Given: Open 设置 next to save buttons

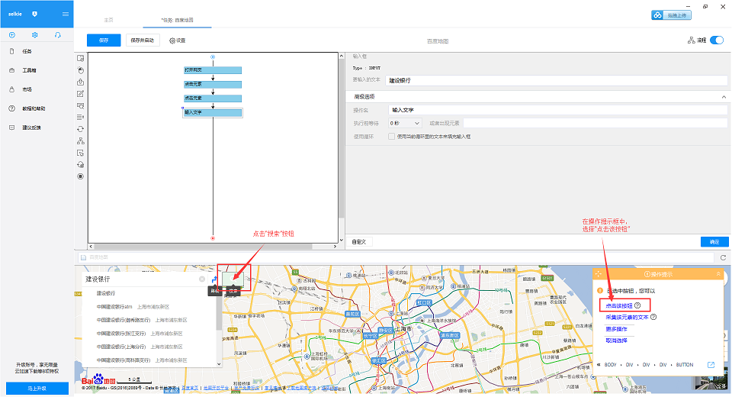Looking at the screenshot, I should click(178, 40).
